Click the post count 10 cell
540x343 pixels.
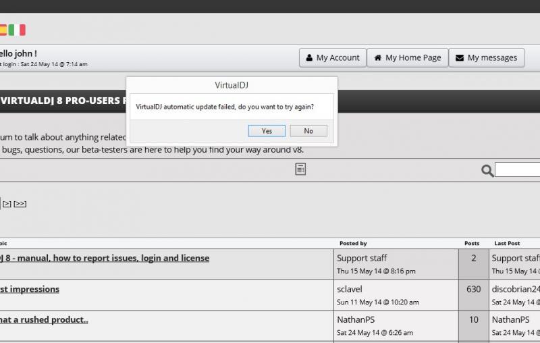pos(474,325)
